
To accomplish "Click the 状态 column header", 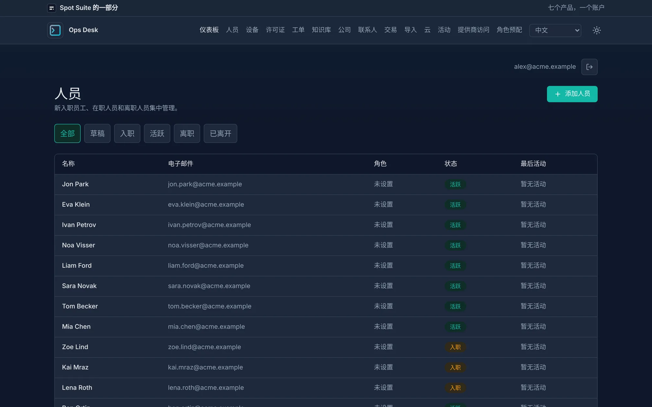I will pyautogui.click(x=451, y=164).
